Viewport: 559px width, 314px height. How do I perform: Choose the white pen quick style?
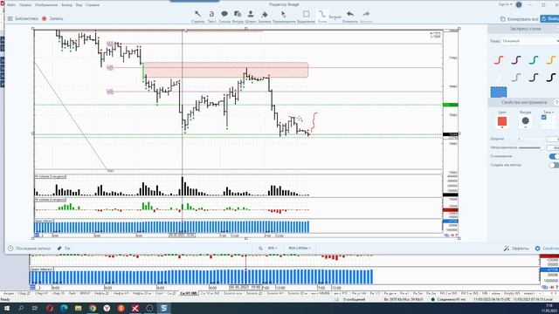pos(499,78)
